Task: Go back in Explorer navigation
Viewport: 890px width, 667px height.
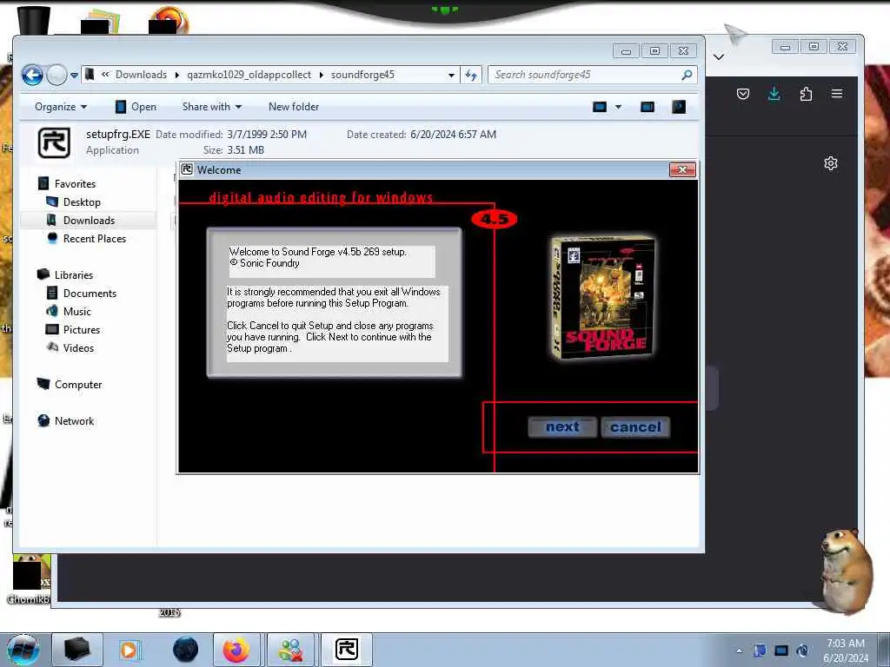Action: tap(32, 75)
